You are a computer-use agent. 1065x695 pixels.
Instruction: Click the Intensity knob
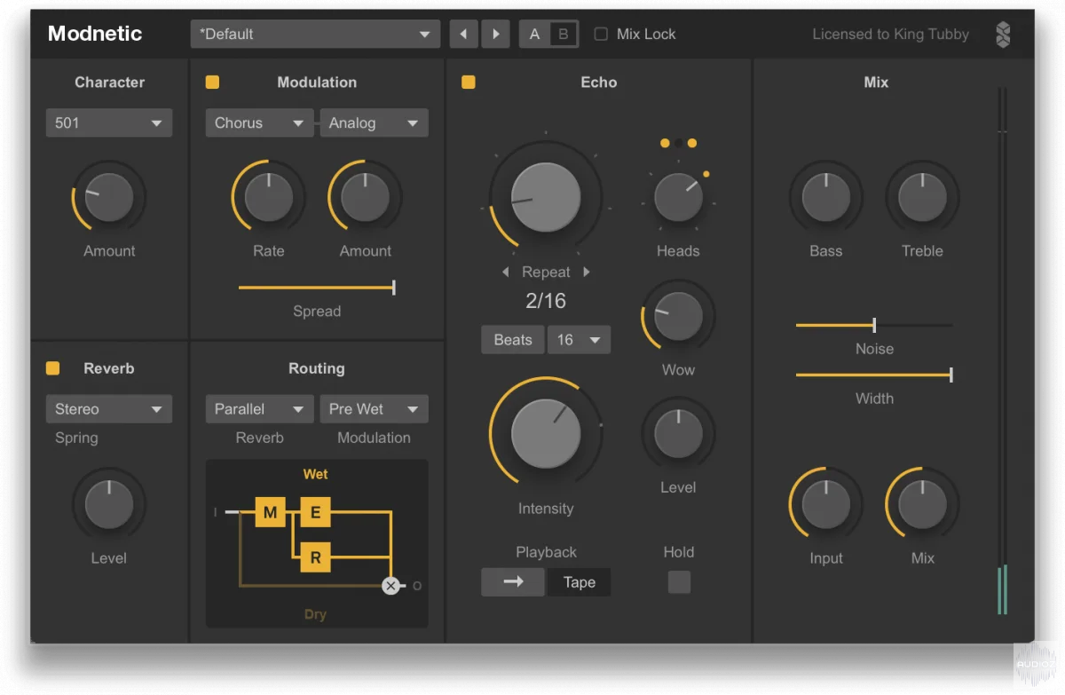[x=546, y=432]
